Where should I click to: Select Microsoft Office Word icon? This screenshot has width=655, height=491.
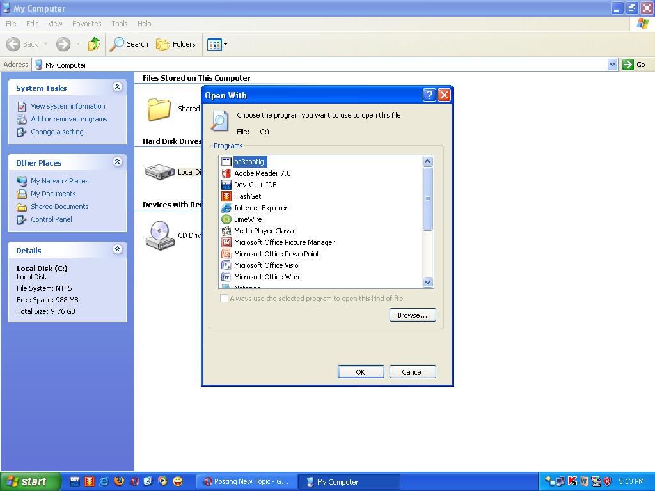click(x=226, y=276)
